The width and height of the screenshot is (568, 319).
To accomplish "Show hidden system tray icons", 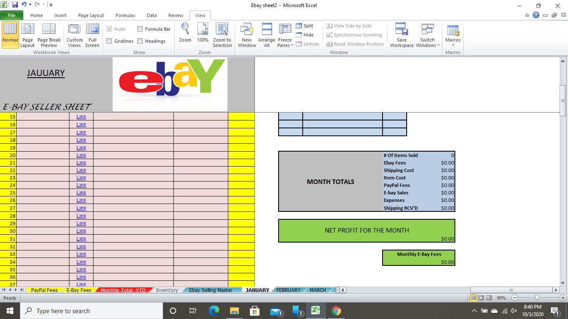I will 474,311.
